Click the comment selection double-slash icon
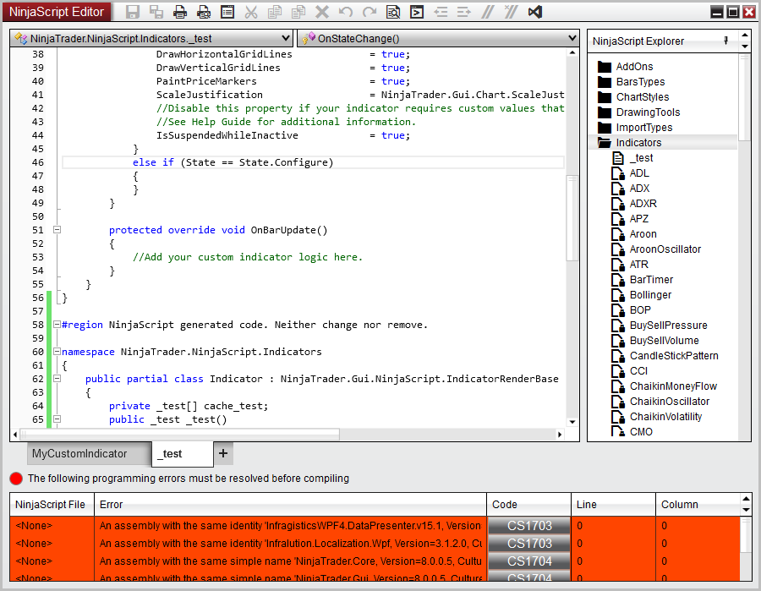This screenshot has height=591, width=761. click(487, 12)
